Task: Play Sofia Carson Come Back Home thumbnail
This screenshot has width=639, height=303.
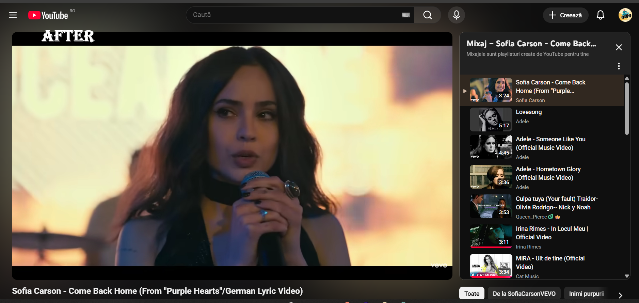Action: (x=491, y=90)
